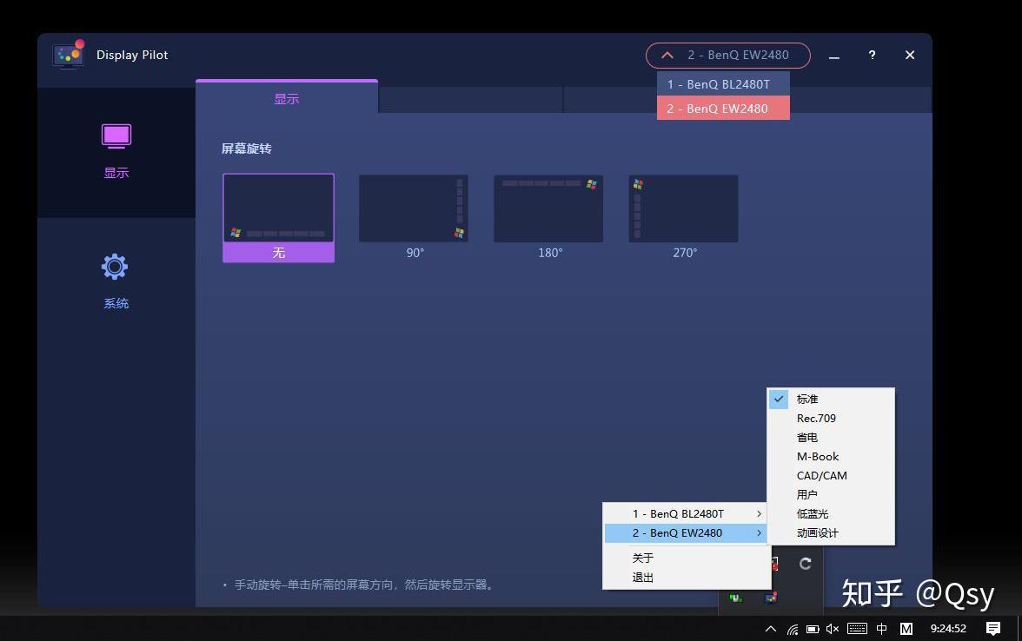
Task: Expand the 2 - BenQ EW2480 submenu arrow
Action: [x=758, y=532]
